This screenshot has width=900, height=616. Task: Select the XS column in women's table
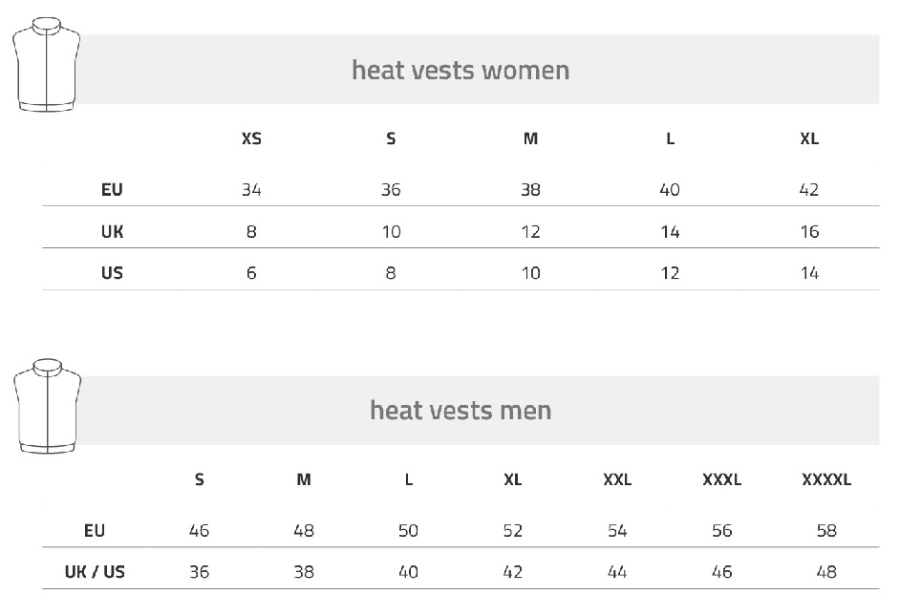tap(251, 138)
